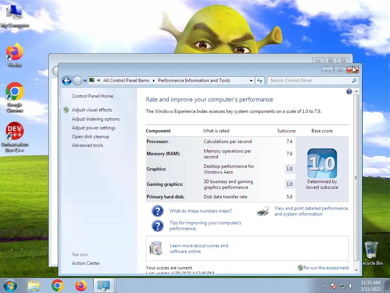Click the Windows Start orb
Screen dimensions: 390x293
[10, 285]
